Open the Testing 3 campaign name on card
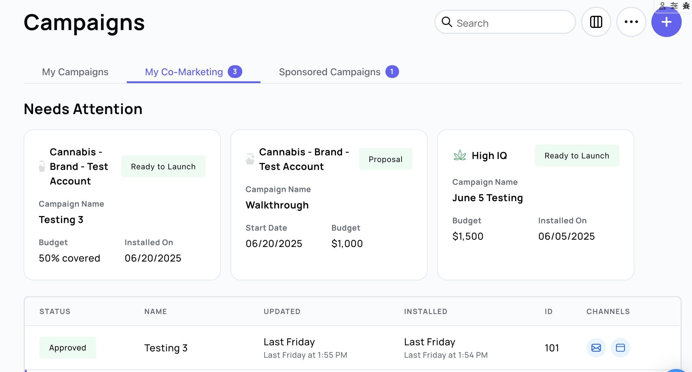Viewport: 692px width, 372px height. pyautogui.click(x=61, y=219)
